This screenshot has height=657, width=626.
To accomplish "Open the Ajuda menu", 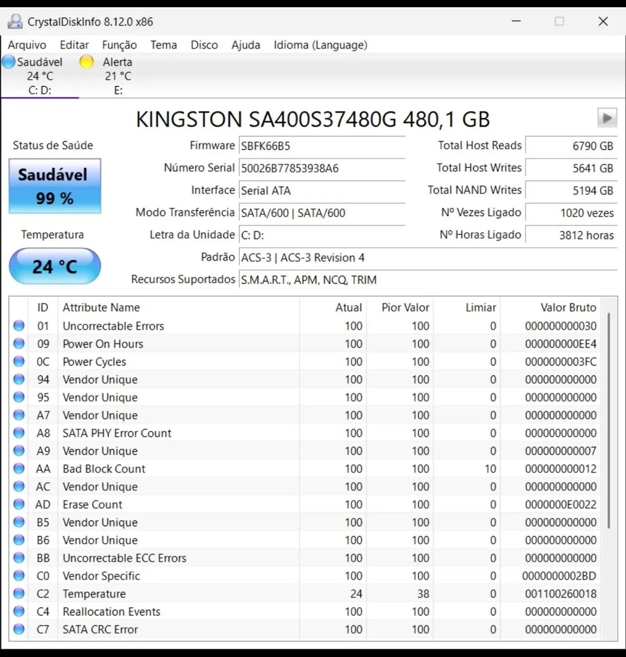I will (x=246, y=45).
